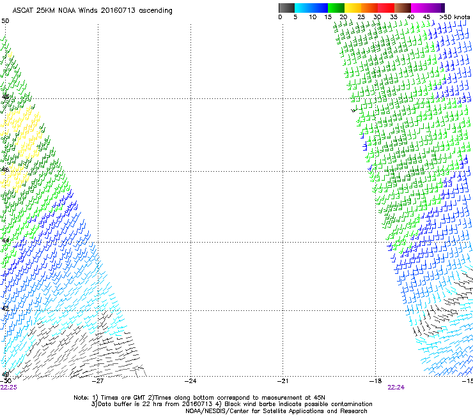
Task: Pick the yellow 20–25 knots legend segment
Action: [353, 8]
